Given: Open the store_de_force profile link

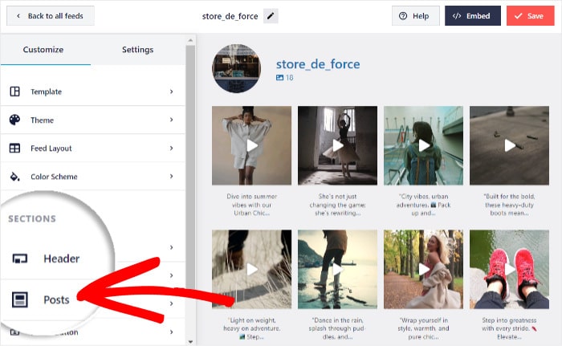Looking at the screenshot, I should [318, 64].
